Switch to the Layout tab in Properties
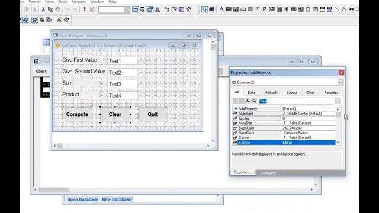Image resolution: width=379 pixels, height=213 pixels. tap(291, 92)
